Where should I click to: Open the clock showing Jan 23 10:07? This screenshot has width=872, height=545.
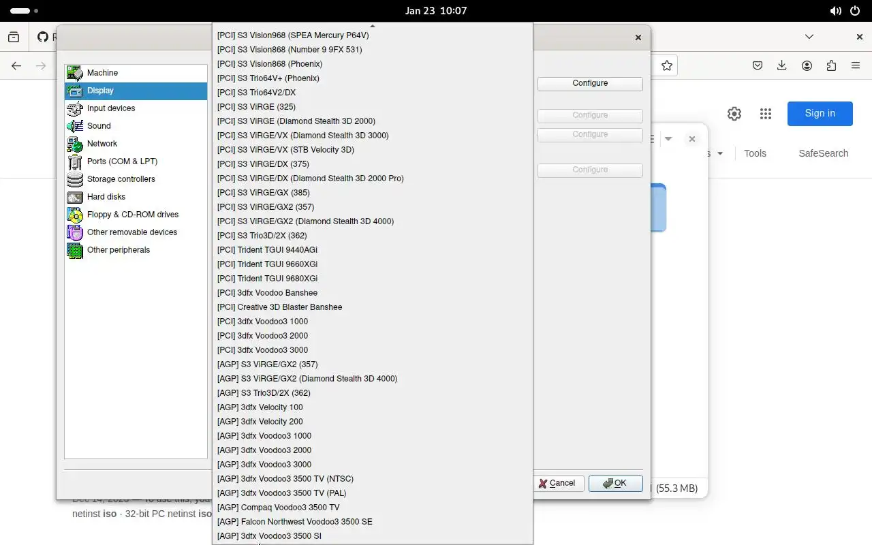436,11
